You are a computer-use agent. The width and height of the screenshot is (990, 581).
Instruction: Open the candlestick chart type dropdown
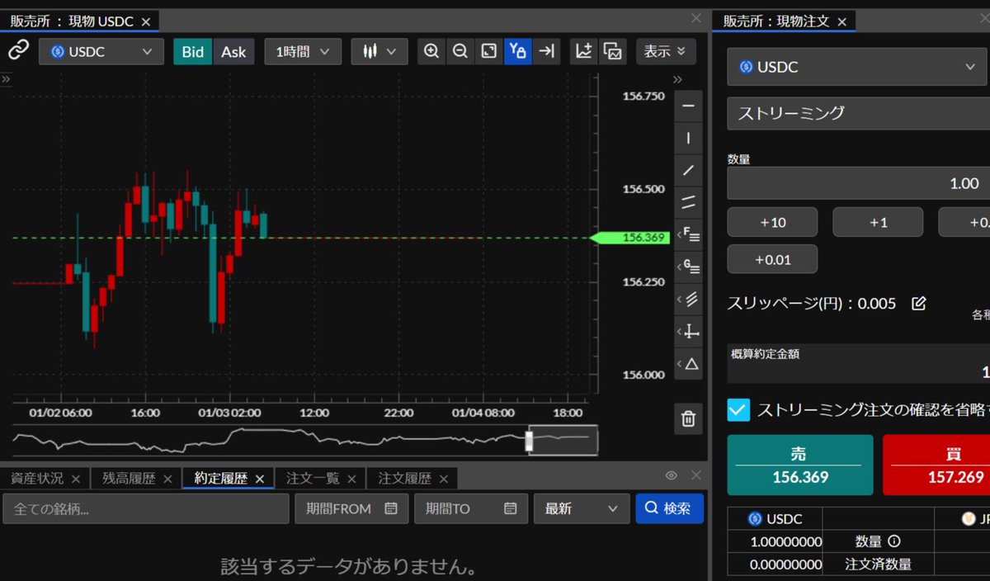[379, 51]
